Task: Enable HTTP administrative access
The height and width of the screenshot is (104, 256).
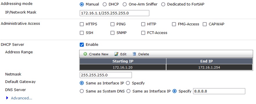Action: (x=143, y=24)
